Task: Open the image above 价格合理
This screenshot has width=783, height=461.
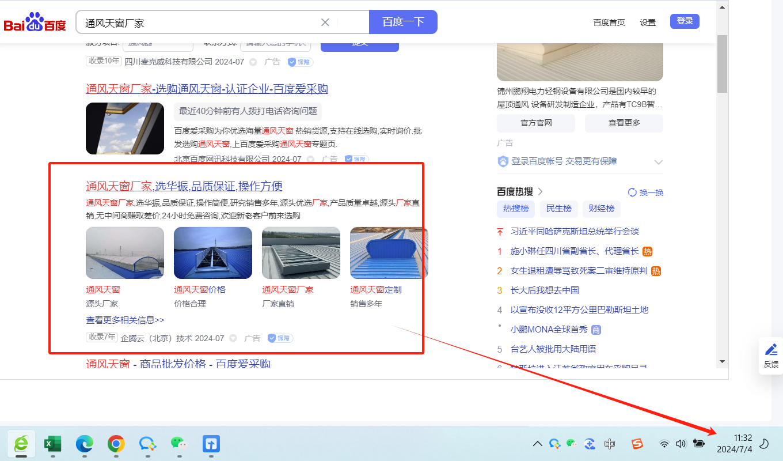Action: (x=213, y=253)
